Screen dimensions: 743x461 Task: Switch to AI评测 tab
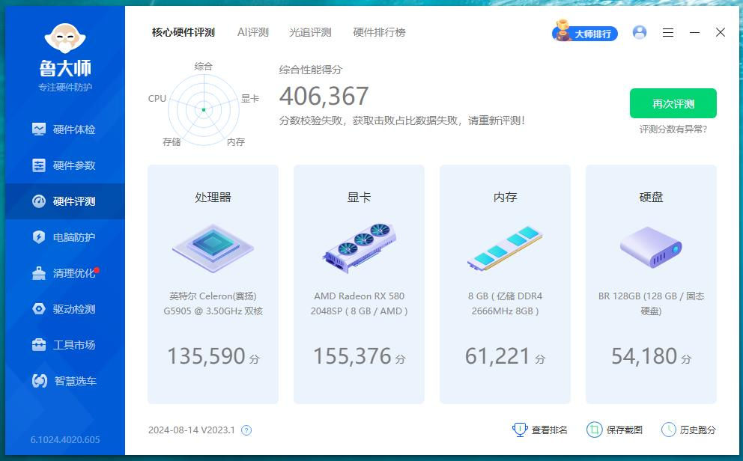[x=253, y=32]
